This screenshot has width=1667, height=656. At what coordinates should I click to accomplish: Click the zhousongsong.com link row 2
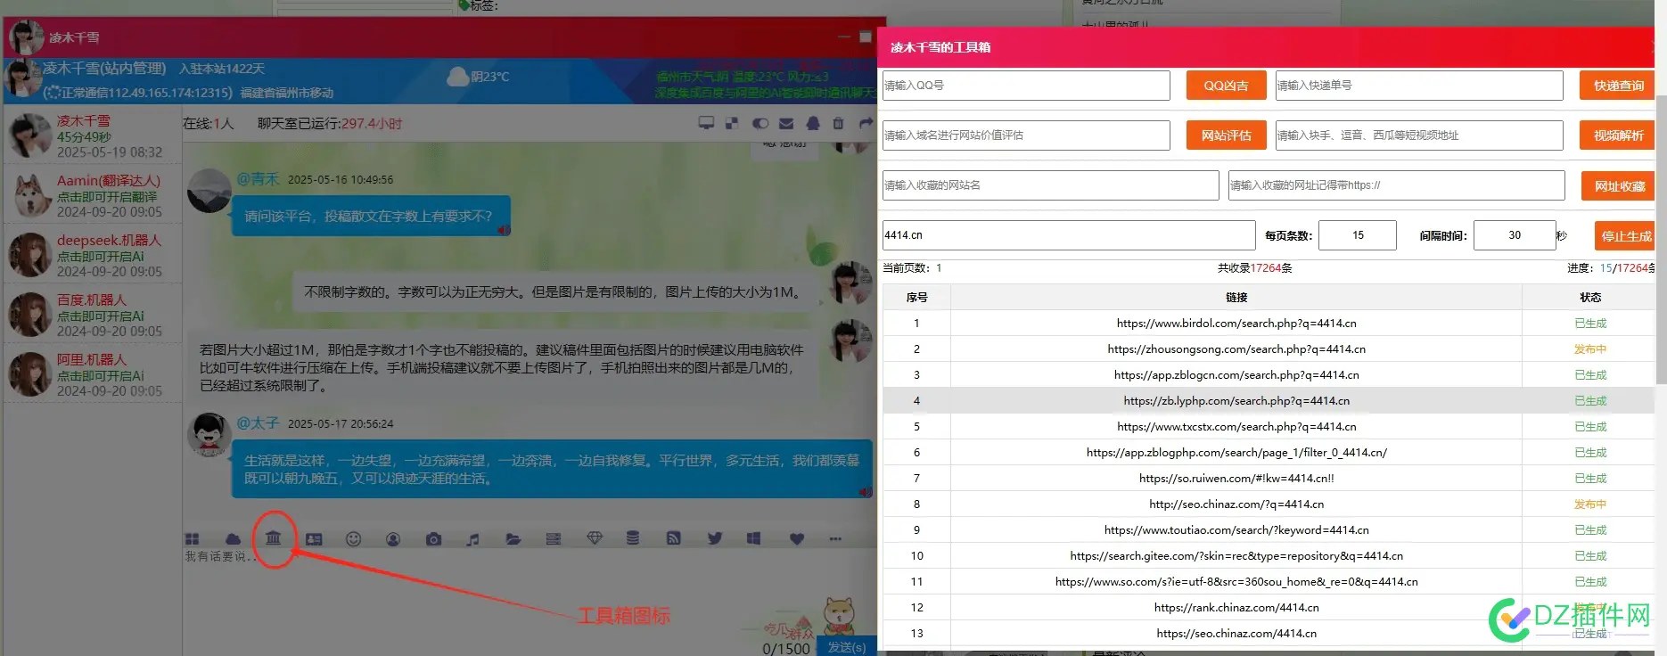pos(1236,349)
